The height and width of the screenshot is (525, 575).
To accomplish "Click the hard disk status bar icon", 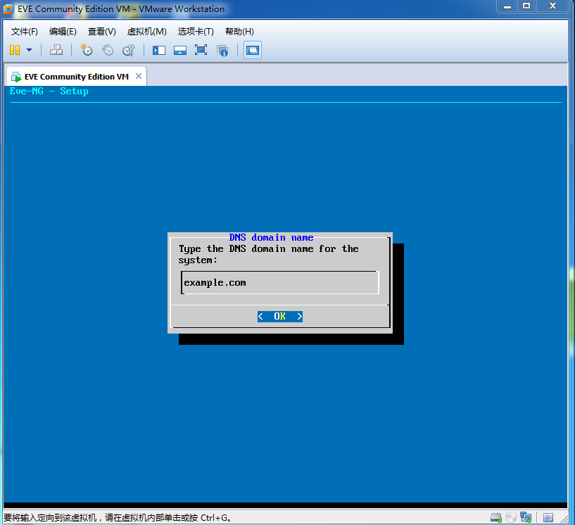I will [495, 517].
